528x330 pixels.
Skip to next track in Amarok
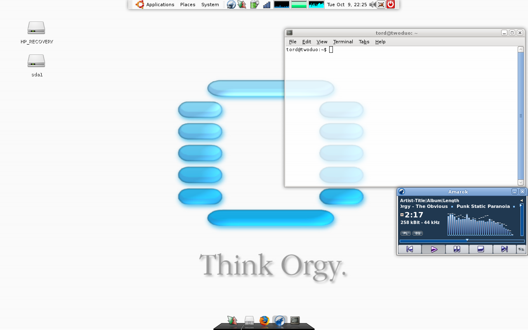[x=504, y=249]
